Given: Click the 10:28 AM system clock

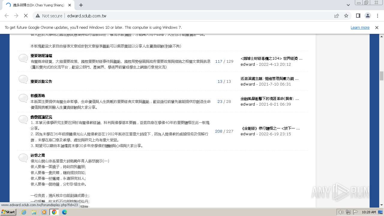Looking at the screenshot, I should (369, 212).
